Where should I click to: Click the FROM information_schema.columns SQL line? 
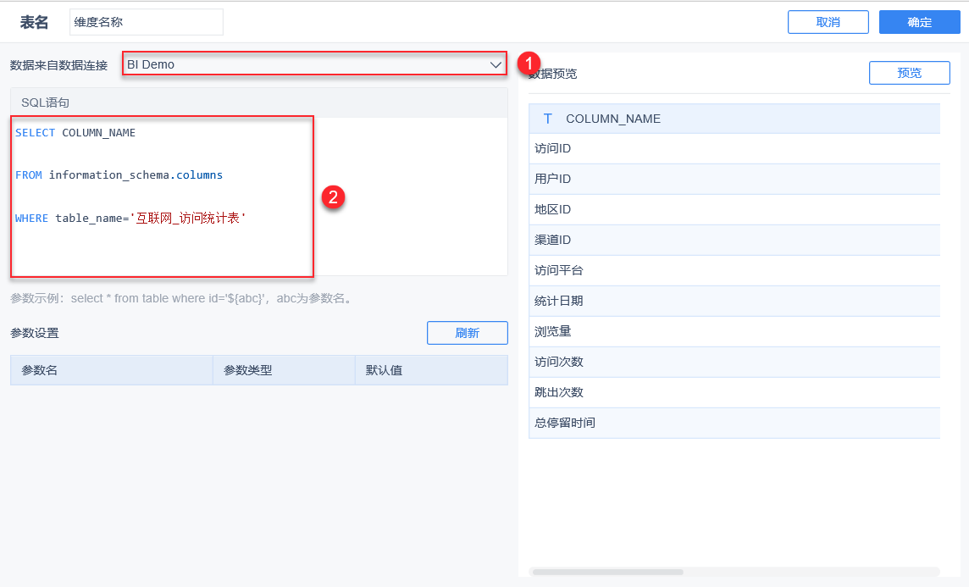tap(119, 174)
